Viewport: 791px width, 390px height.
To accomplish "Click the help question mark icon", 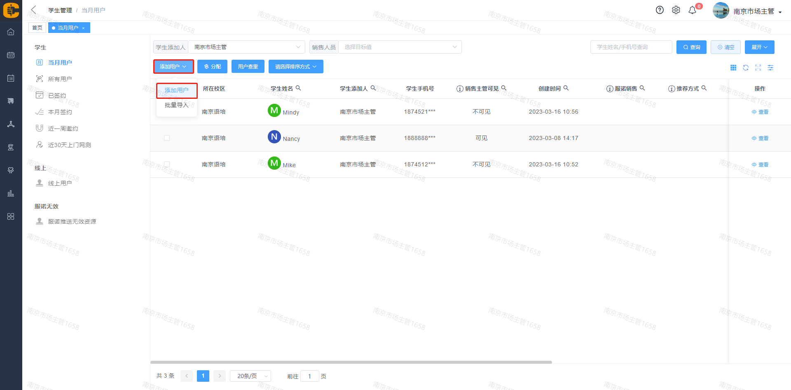I will (660, 10).
